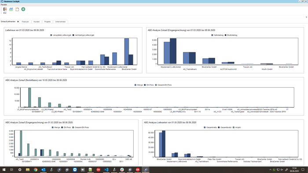
Task: Open the area chart toolbar icon
Action: [11, 9]
